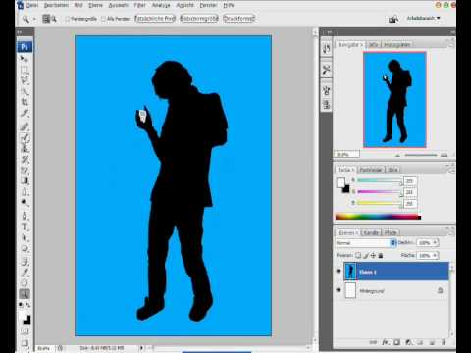
Task: Select the Eraser tool
Action: coord(25,171)
